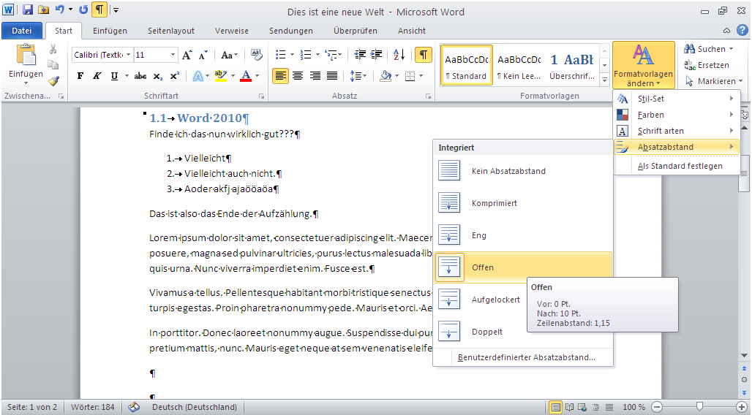752x415 pixels.
Task: Justify text alignment icon
Action: pos(331,76)
